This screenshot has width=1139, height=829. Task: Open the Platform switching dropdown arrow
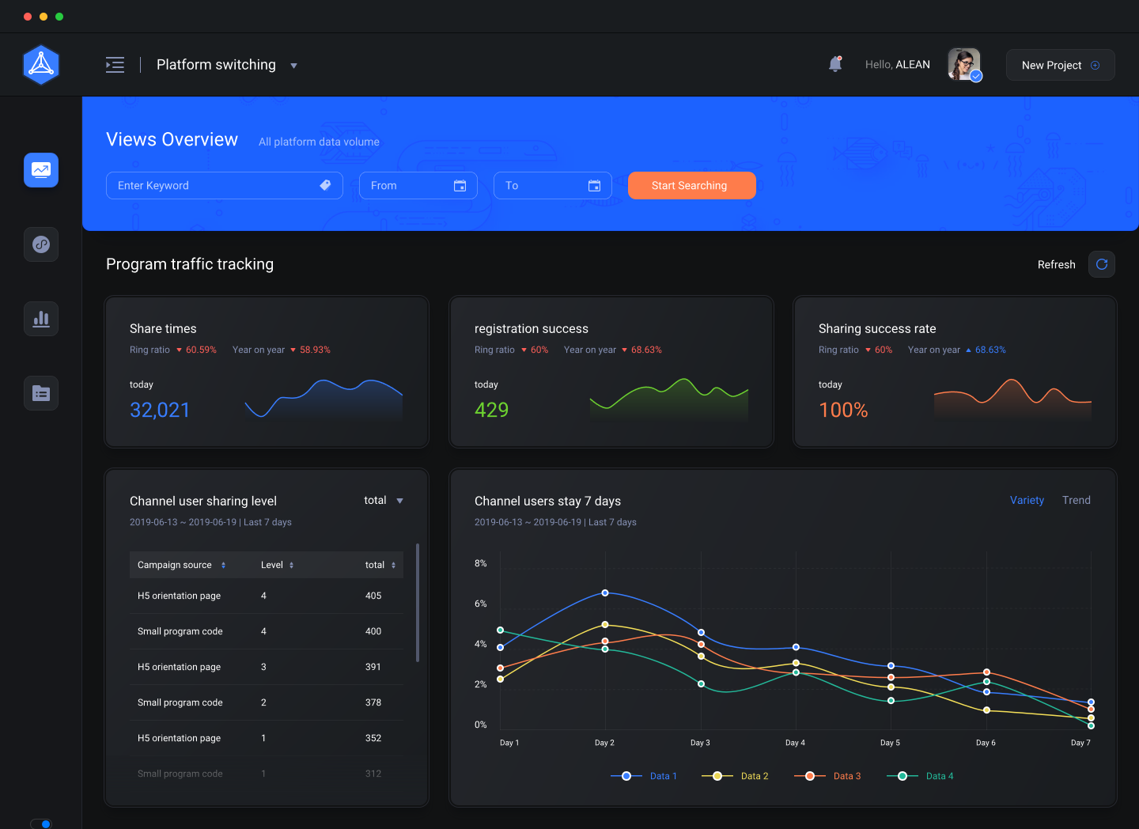tap(293, 66)
